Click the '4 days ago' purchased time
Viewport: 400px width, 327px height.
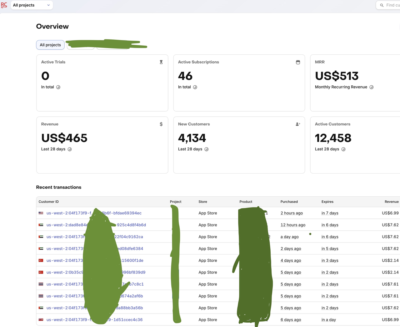(291, 261)
